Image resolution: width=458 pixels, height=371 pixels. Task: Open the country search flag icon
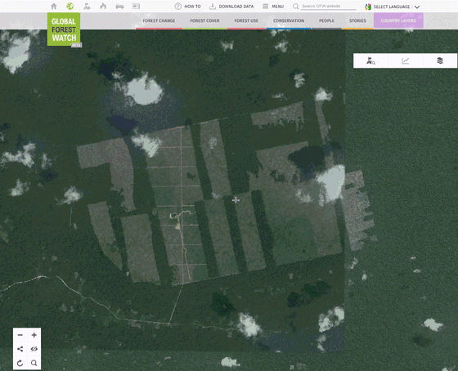point(370,60)
